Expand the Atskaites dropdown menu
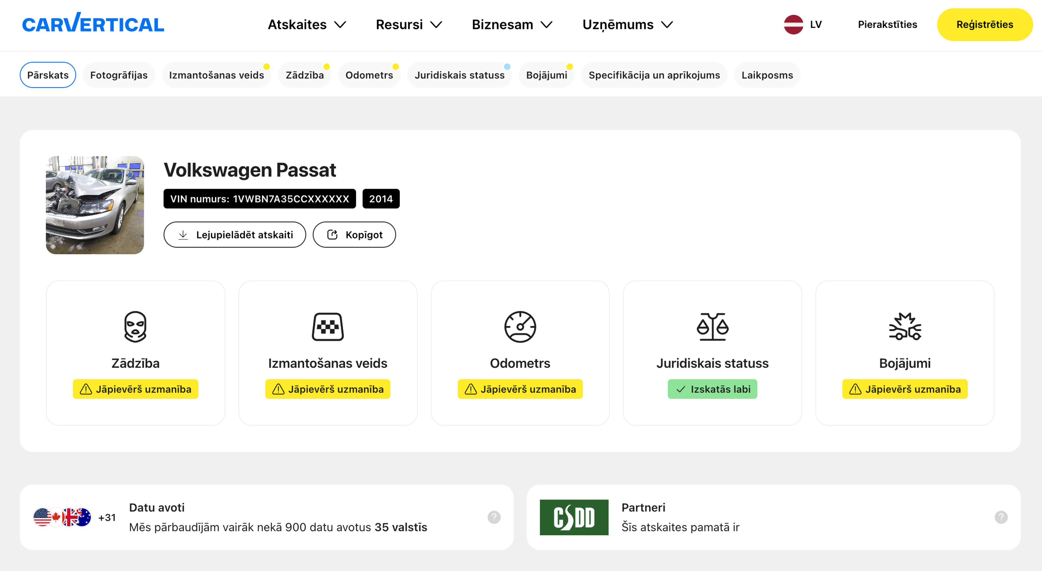Image resolution: width=1042 pixels, height=571 pixels. click(x=307, y=25)
